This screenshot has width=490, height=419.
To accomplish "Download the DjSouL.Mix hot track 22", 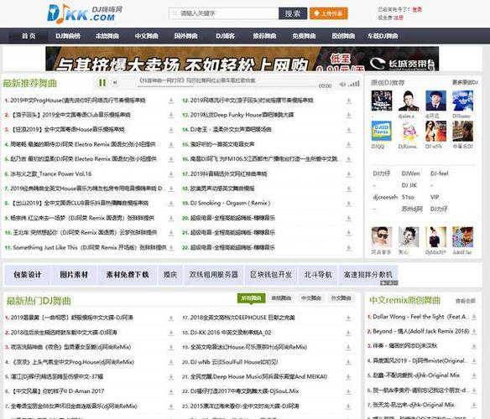I will (348, 391).
